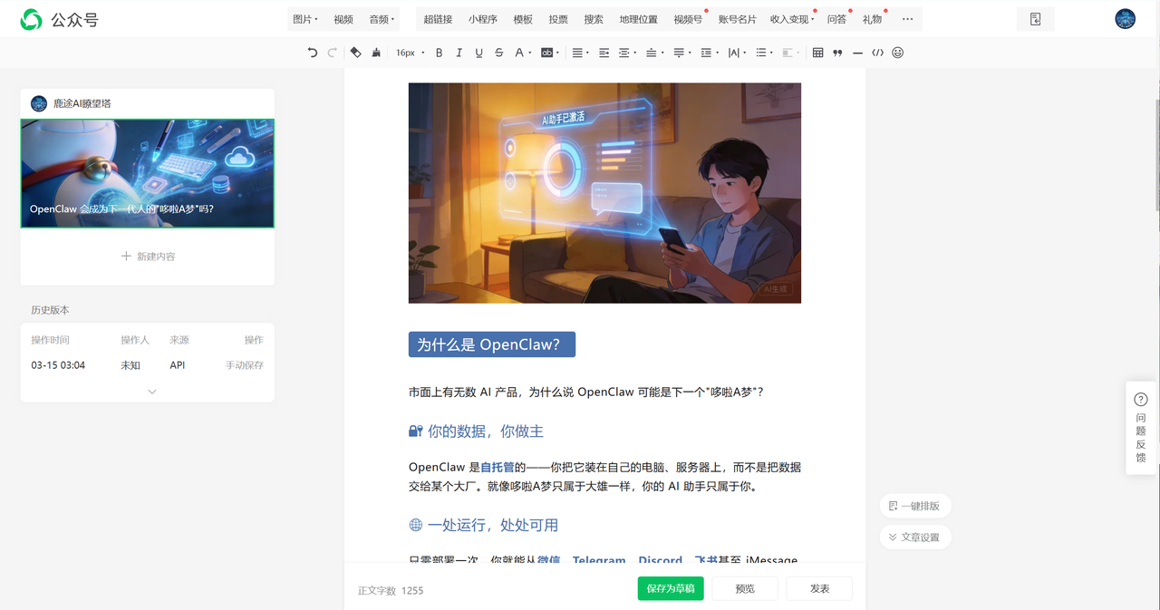This screenshot has width=1160, height=610.
Task: Click the undo arrow icon
Action: (313, 53)
